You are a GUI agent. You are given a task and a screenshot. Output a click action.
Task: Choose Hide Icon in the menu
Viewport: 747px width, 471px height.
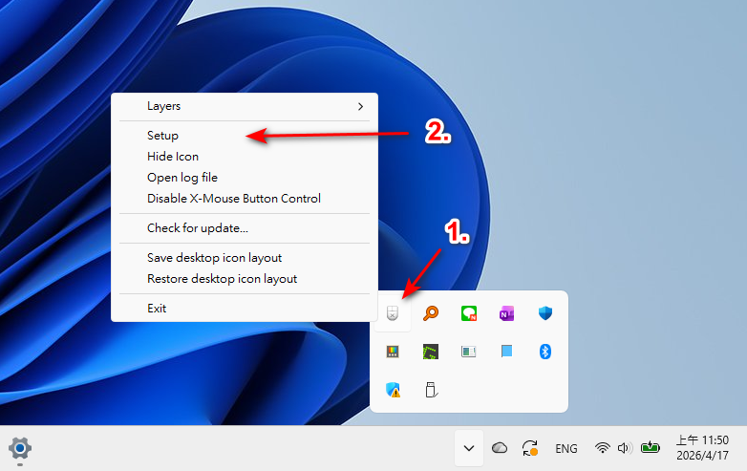[x=173, y=157]
